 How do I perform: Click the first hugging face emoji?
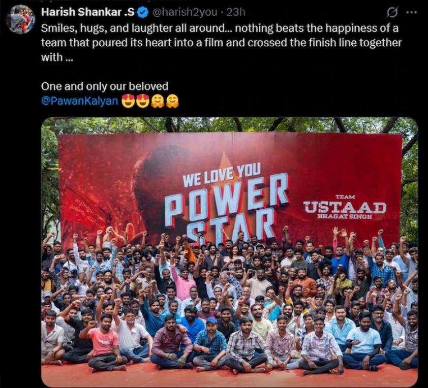158,101
